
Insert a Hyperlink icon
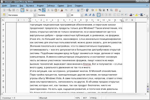78,10
